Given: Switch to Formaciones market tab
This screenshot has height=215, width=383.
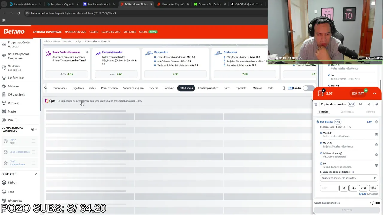Looking at the screenshot, I should coord(60,88).
